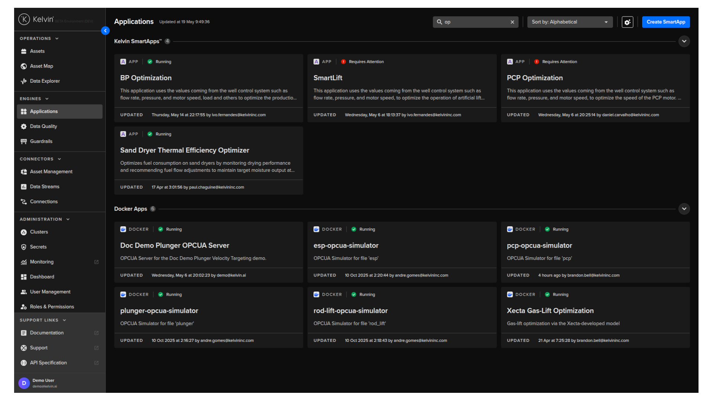The height and width of the screenshot is (401, 713).
Task: Click the search input field containing 'op'
Action: click(x=475, y=22)
